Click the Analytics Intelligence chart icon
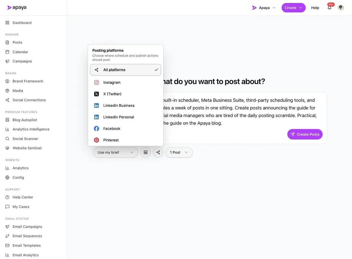The image size is (352, 259). tap(7, 129)
